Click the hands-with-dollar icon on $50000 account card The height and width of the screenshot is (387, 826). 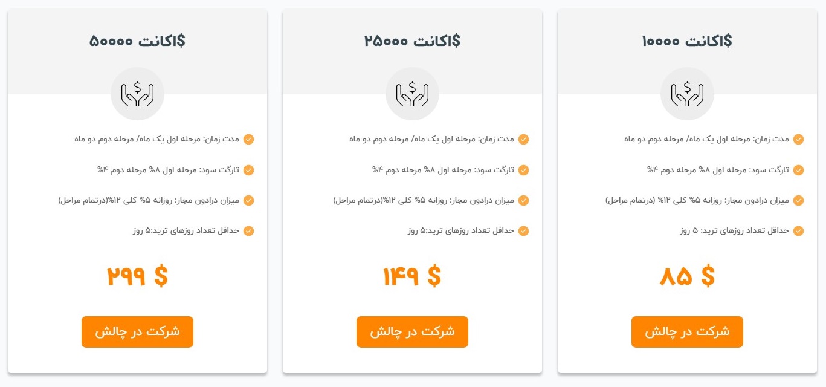(137, 94)
